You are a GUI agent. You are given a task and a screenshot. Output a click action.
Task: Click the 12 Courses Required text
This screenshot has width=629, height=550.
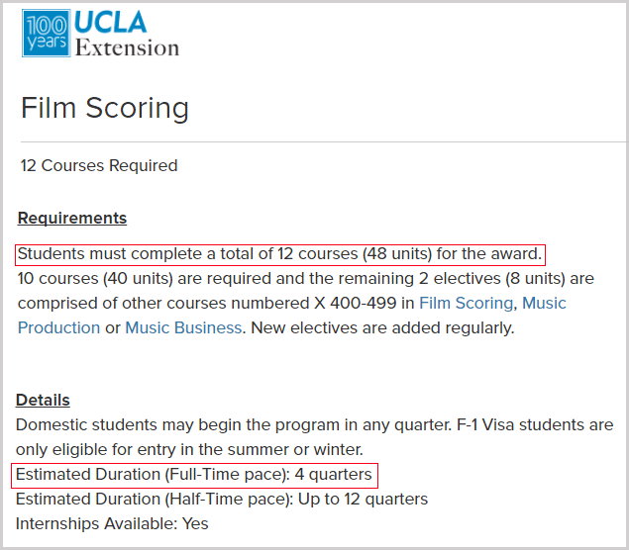[99, 165]
